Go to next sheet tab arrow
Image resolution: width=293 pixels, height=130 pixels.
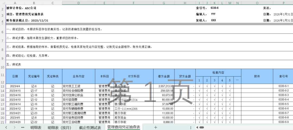15,127
